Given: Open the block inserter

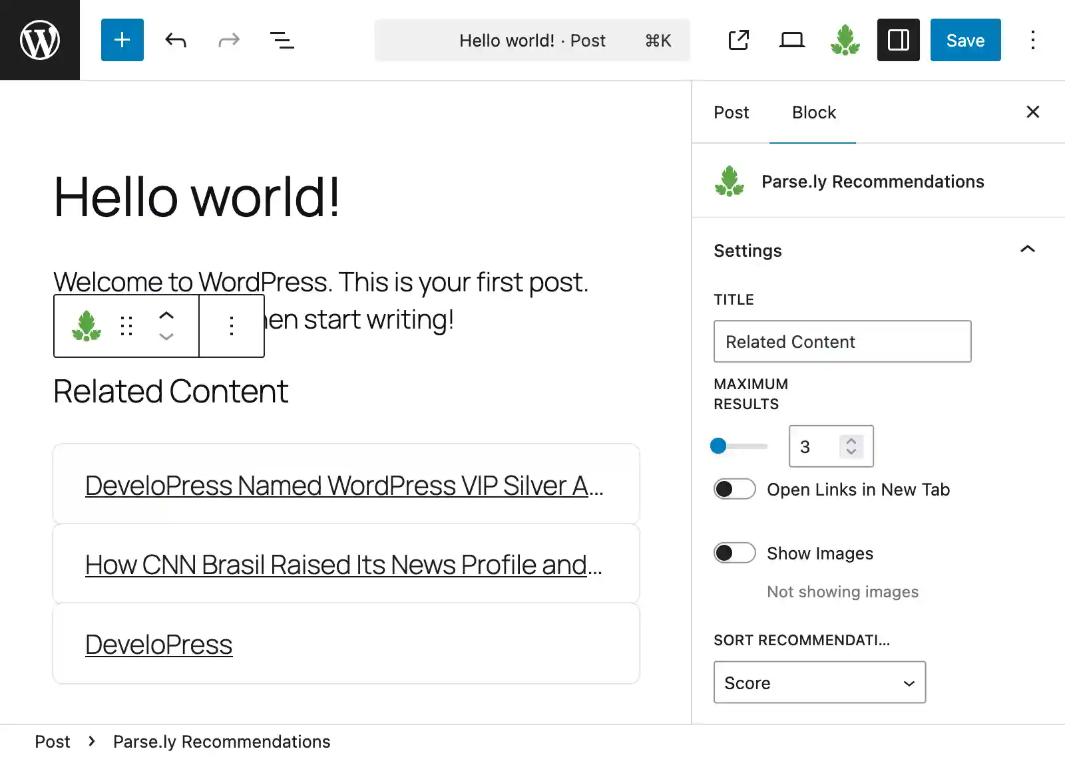Looking at the screenshot, I should (x=122, y=40).
